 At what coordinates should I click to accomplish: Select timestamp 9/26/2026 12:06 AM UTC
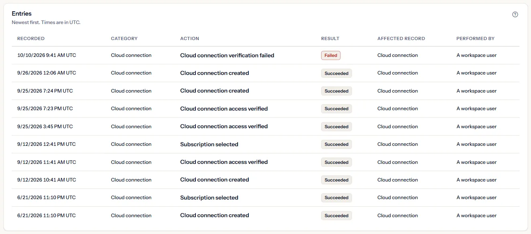47,73
